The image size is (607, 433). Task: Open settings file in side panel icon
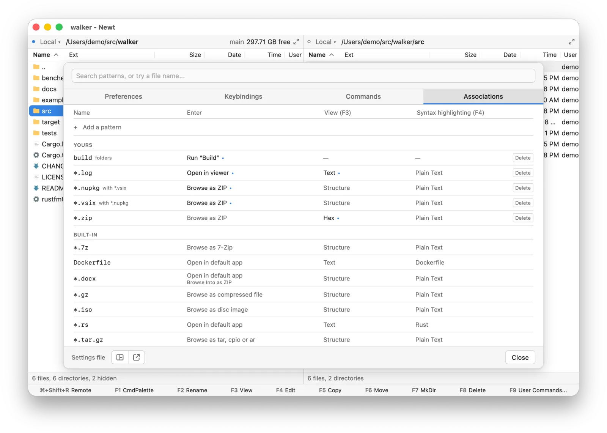point(120,357)
